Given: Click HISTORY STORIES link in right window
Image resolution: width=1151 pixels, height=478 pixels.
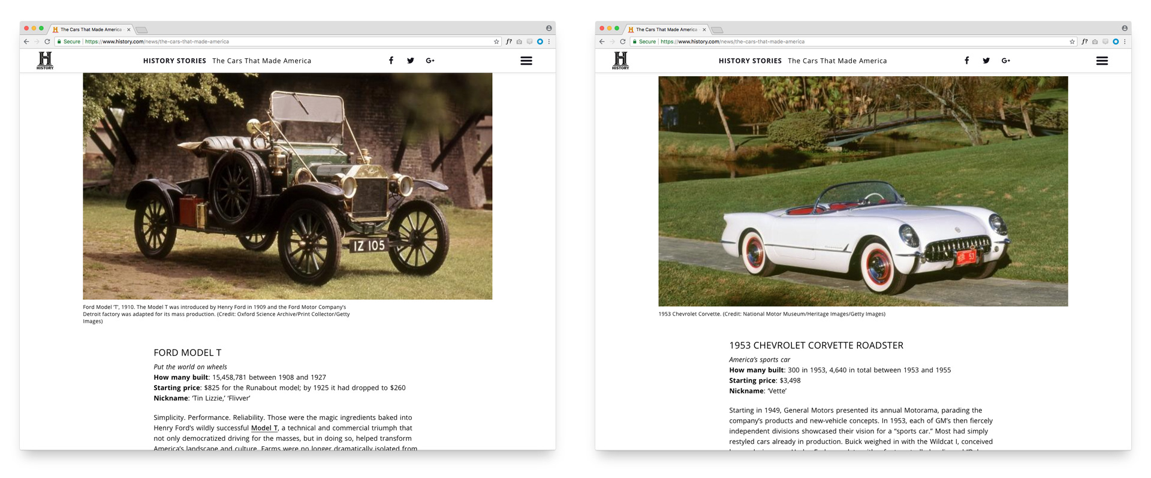Looking at the screenshot, I should (x=750, y=61).
